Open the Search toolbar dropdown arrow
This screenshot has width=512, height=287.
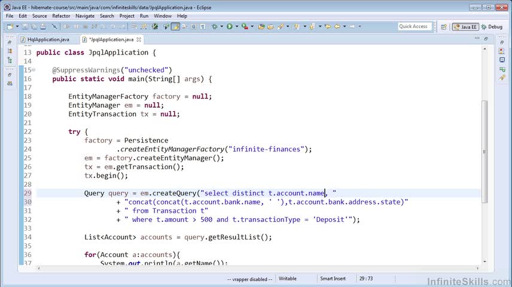tap(288, 26)
